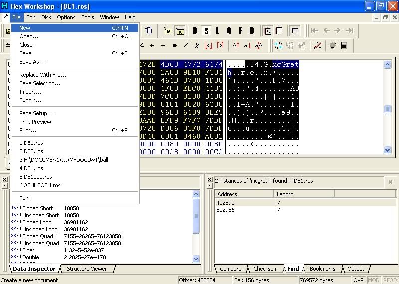Select Byte data type with B icon
This screenshot has height=284, width=399.
(x=195, y=31)
